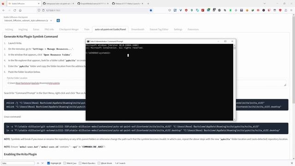Open the Settings tab of the web UI
295x166 pixels.
pyautogui.click(x=178, y=30)
